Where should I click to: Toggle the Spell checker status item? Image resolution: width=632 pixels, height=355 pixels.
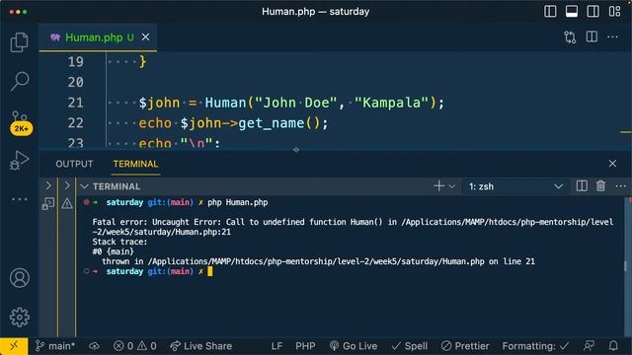410,346
